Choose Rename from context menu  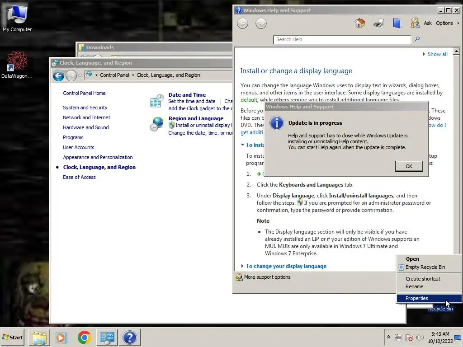[x=414, y=286]
